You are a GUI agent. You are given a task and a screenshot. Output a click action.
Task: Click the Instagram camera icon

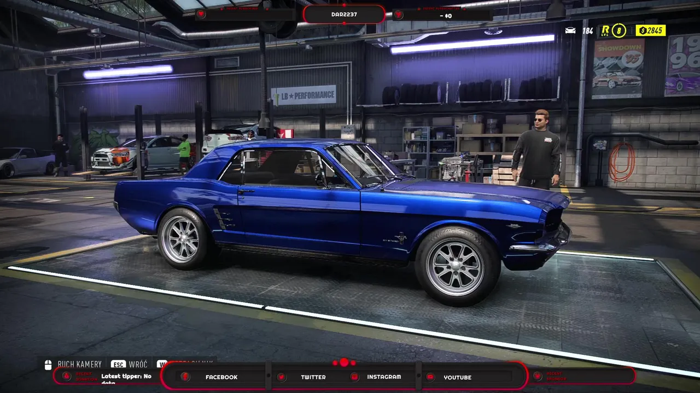tap(354, 377)
